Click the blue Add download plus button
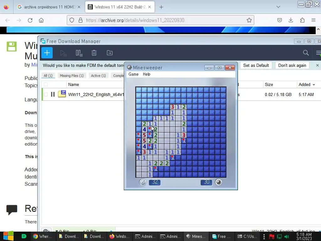Viewport: 321px width, 241px height. pyautogui.click(x=47, y=53)
